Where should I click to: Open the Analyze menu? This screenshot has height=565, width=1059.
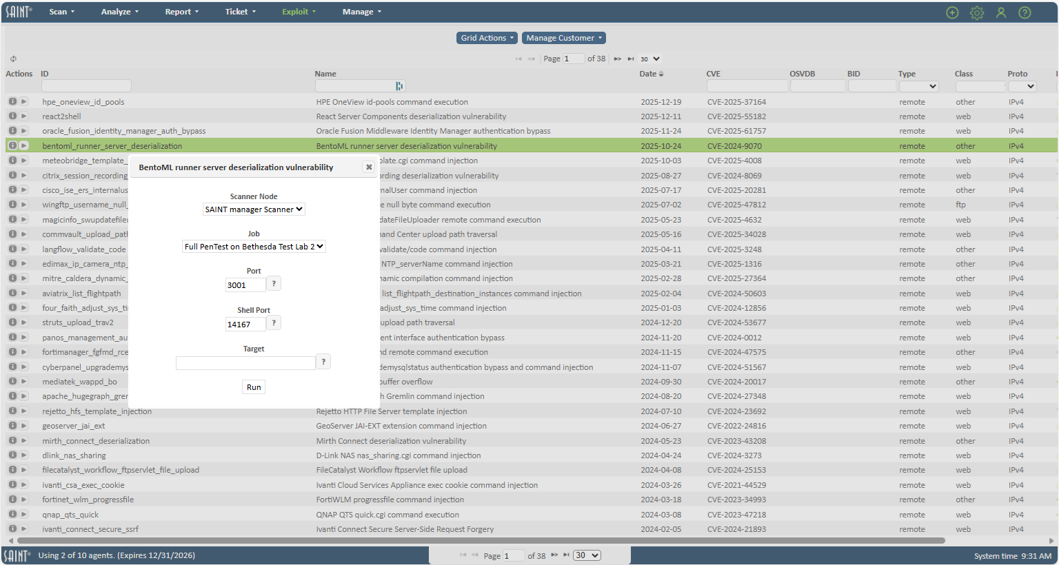click(x=119, y=11)
